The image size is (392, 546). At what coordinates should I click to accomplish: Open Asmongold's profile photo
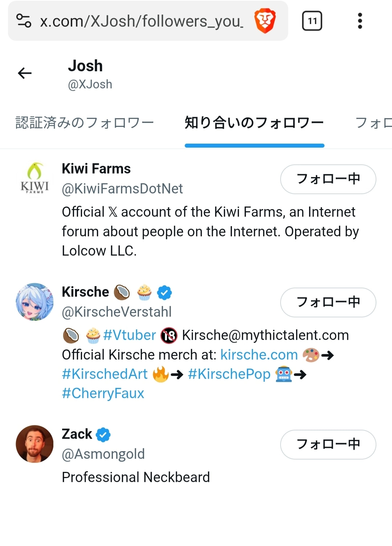pos(34,444)
